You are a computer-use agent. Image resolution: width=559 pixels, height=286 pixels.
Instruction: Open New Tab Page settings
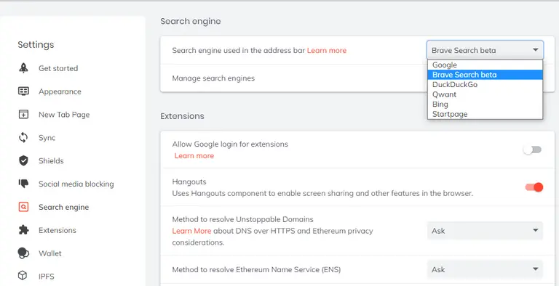[64, 115]
